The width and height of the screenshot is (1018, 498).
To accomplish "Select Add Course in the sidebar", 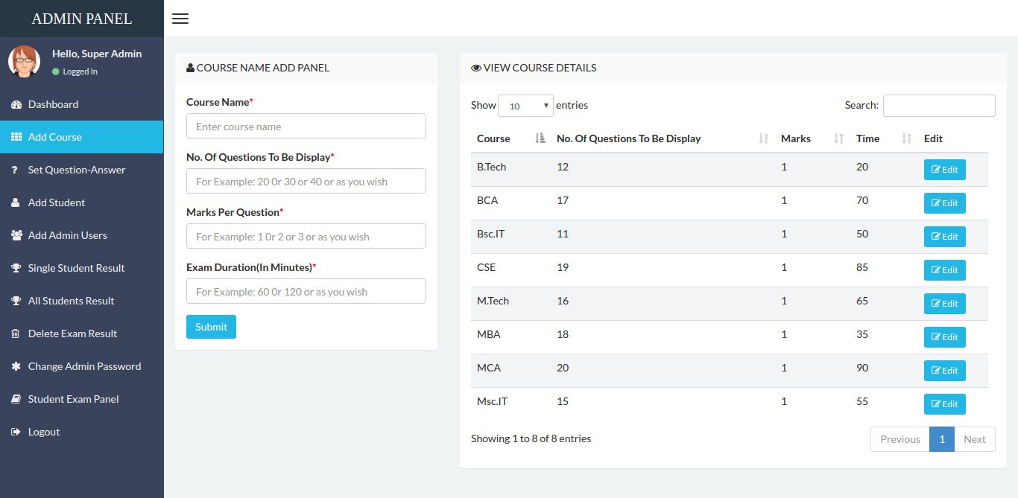I will pos(55,138).
